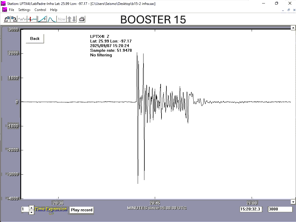Click the Time Expansion value field
This screenshot has height=222, width=296.
(x=25, y=209)
